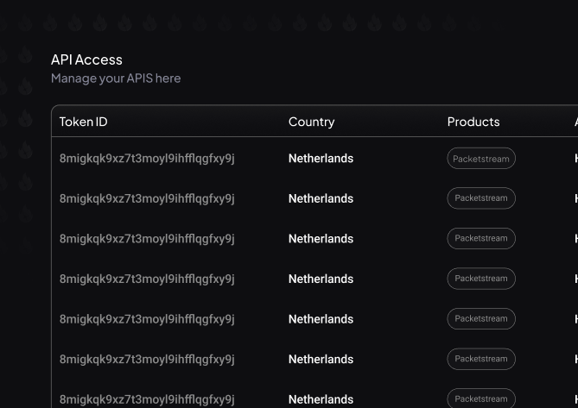578x408 pixels.
Task: Select the token ID in the first row
Action: pos(147,159)
